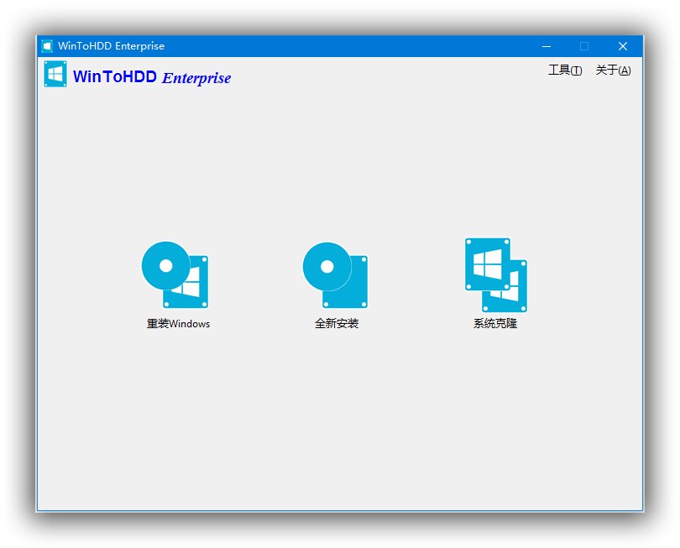Click the small app icon in title bar
The image size is (680, 548).
click(x=47, y=46)
